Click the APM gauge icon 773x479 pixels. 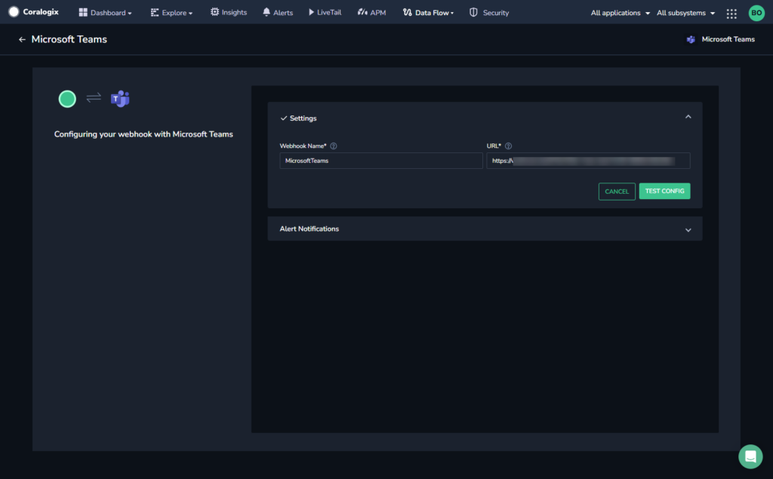click(362, 12)
